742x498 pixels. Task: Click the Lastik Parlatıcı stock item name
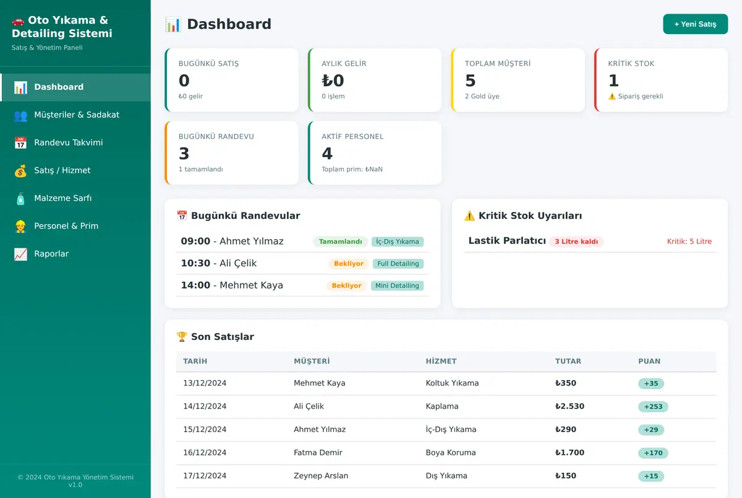click(x=507, y=241)
